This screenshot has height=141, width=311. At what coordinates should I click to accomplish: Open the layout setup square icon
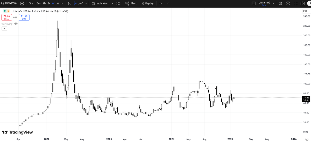pos(254,3)
